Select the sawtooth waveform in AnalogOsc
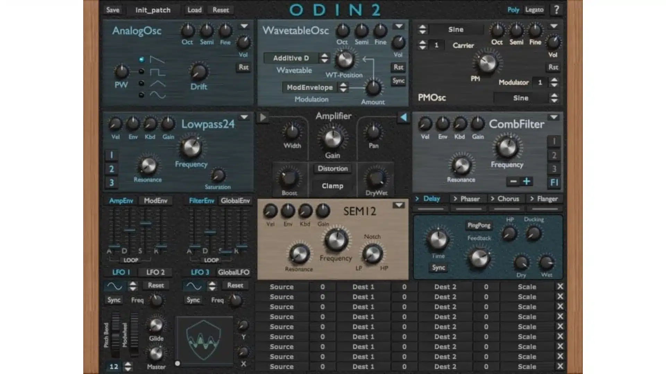The height and width of the screenshot is (374, 666). [x=157, y=60]
